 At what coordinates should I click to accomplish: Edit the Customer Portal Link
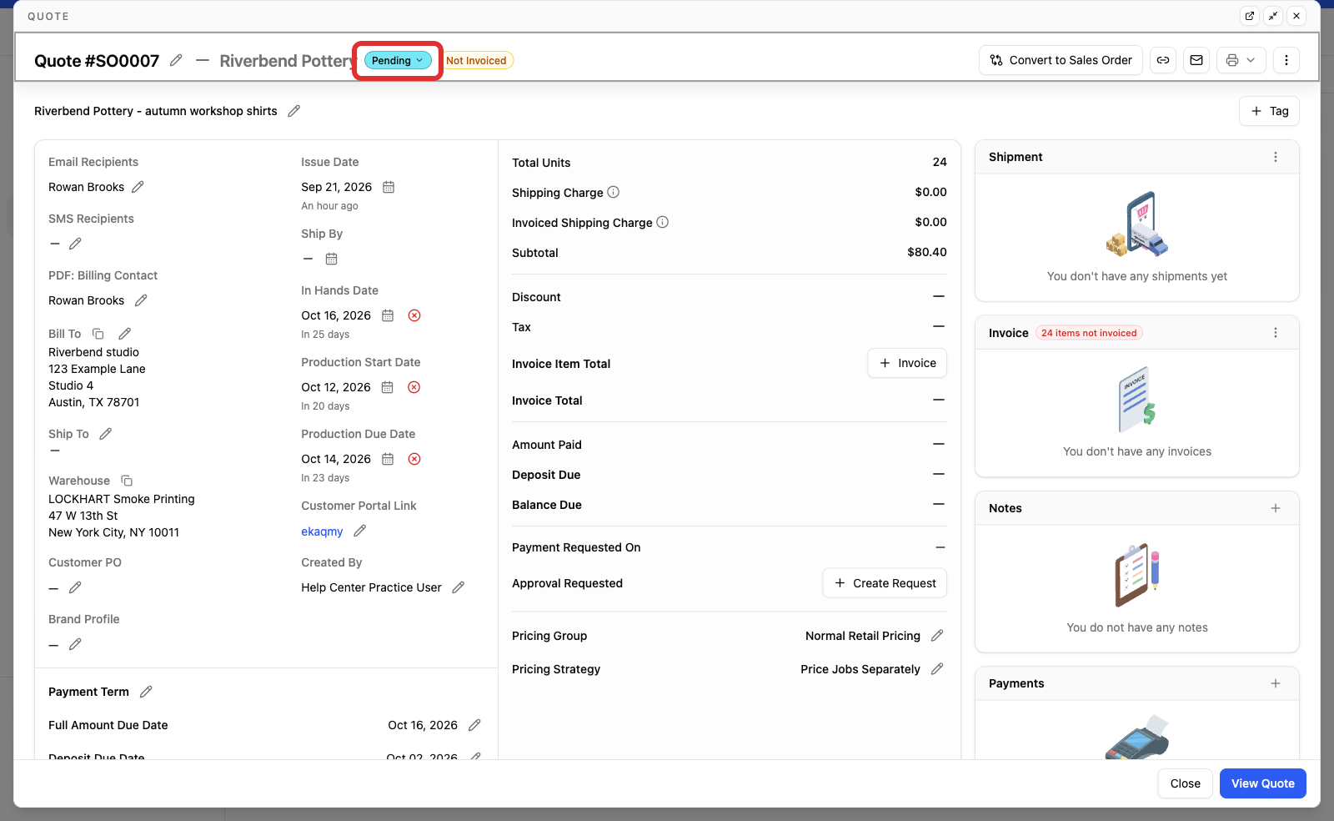click(x=360, y=531)
